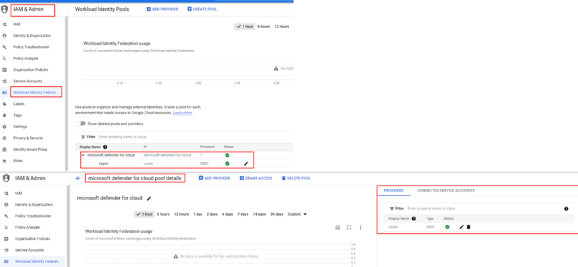Viewport: 578px width, 267px height.
Task: Select the 14 days time range on the pool details page
Action: coord(260,214)
